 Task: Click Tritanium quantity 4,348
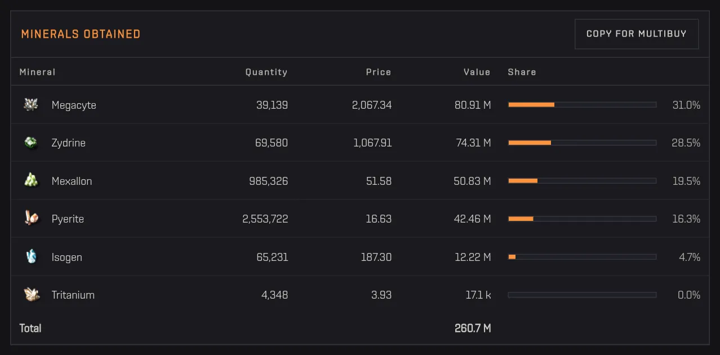275,295
